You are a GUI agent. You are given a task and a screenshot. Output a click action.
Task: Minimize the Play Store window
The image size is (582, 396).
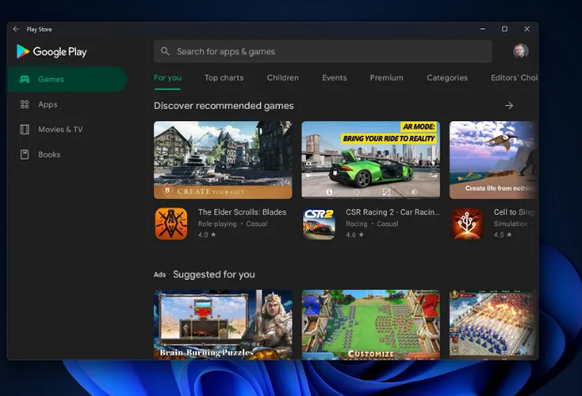[482, 29]
